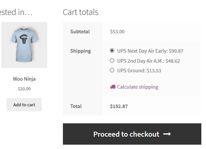Click the truck icon beside Calculate shipping
The height and width of the screenshot is (149, 206).
click(112, 87)
